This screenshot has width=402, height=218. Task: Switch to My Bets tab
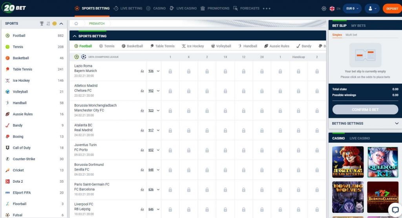[358, 26]
